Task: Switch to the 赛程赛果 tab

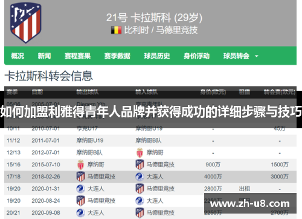Action: tap(77, 56)
